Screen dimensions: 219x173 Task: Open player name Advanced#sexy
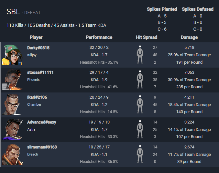click(x=42, y=122)
